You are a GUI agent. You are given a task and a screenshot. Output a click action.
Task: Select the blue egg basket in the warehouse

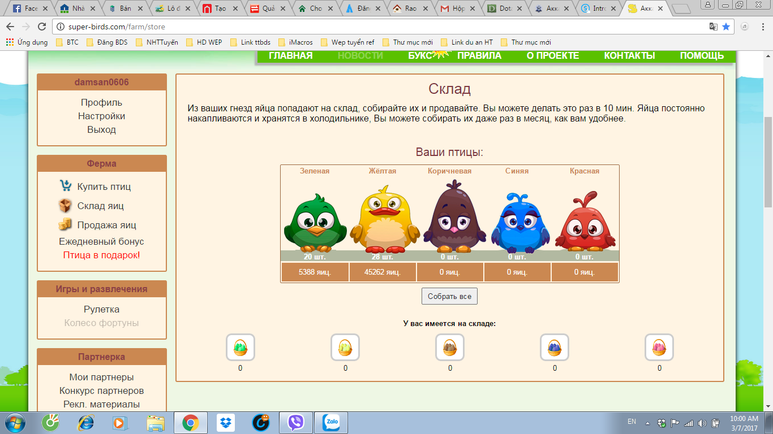(x=555, y=347)
